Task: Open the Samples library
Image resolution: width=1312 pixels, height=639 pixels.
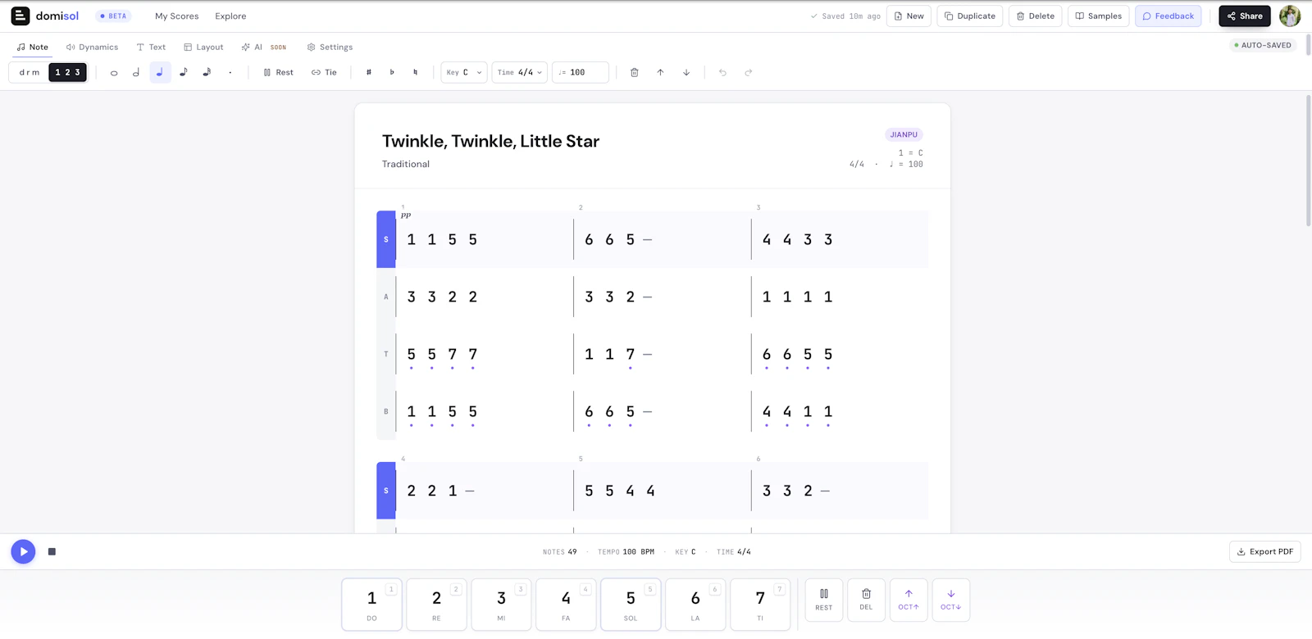Action: tap(1099, 16)
